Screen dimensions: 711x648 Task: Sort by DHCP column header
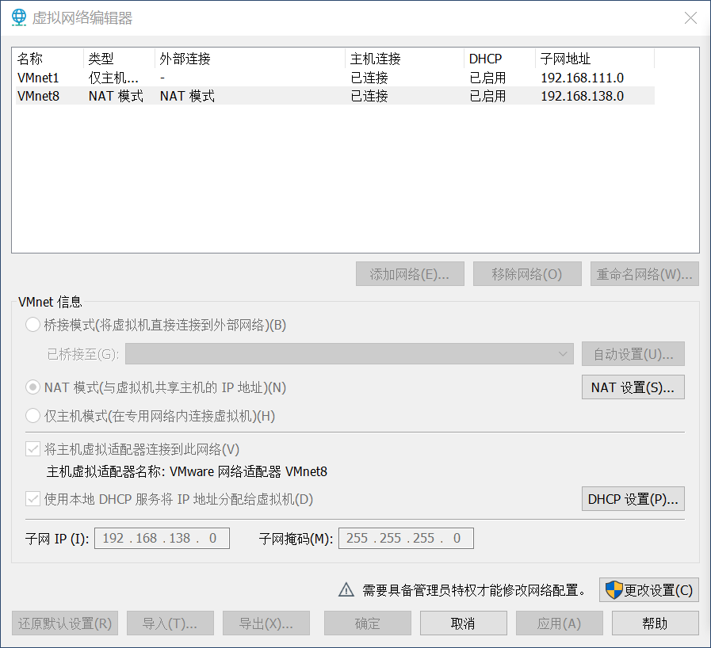(499, 59)
